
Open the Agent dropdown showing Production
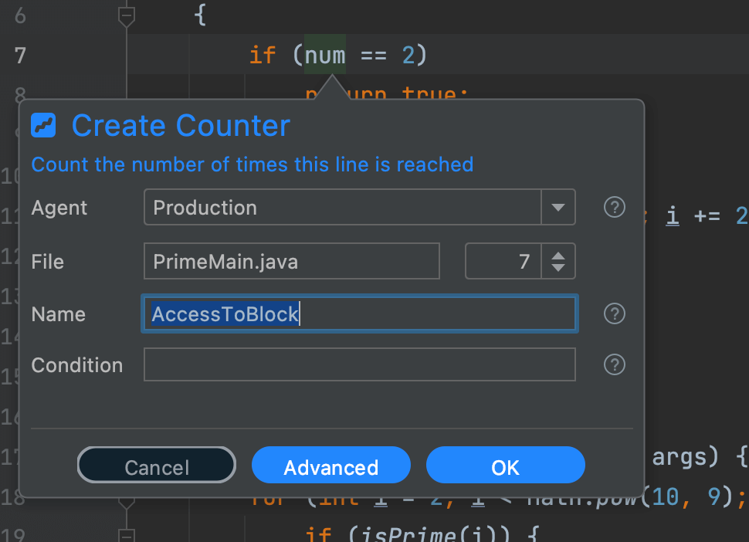(x=559, y=207)
